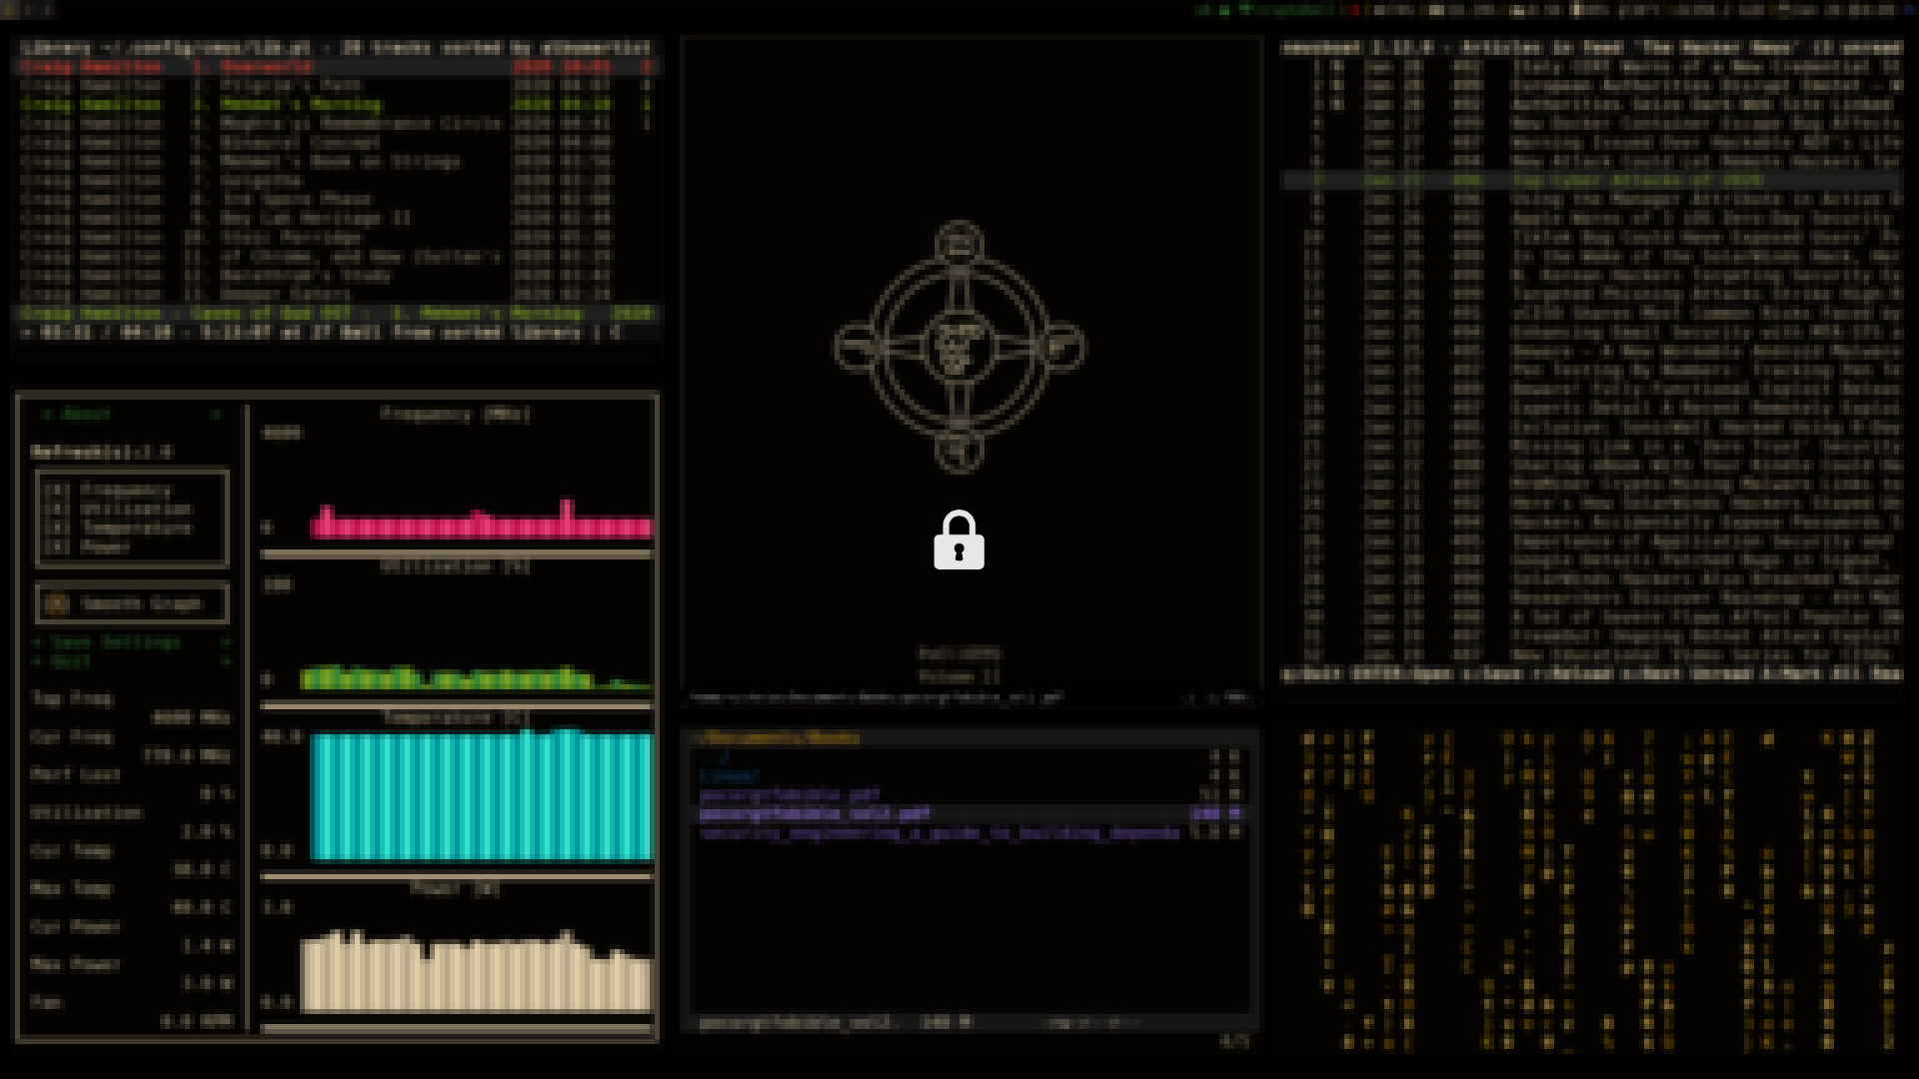Click the newsboat shortcut bar at bottom

coord(1591,674)
